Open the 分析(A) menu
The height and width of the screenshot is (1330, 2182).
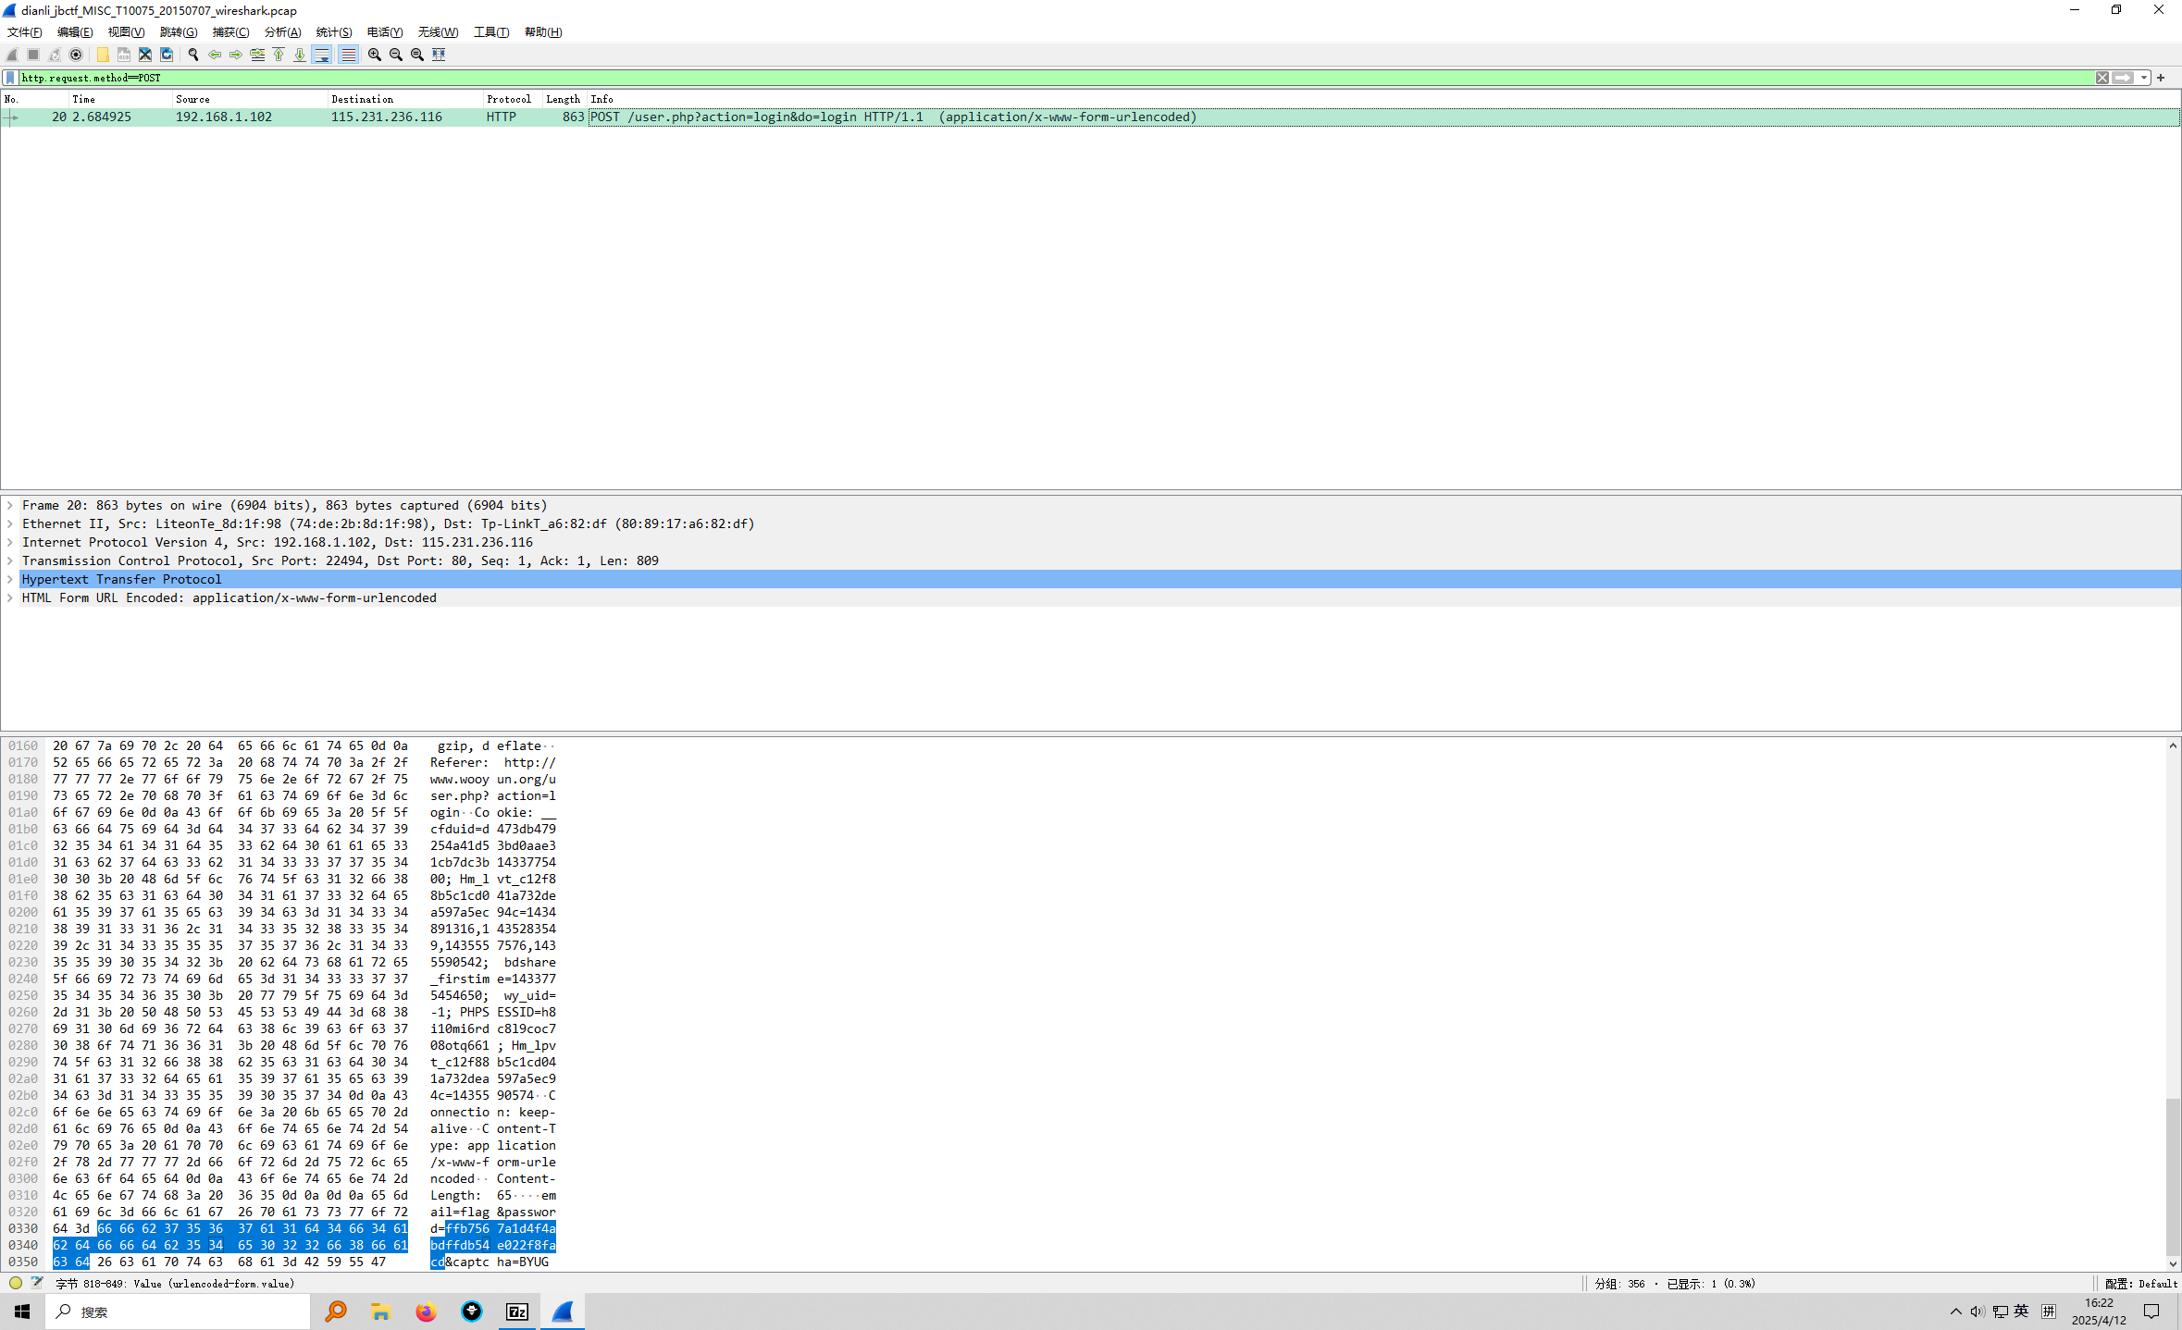pos(282,31)
